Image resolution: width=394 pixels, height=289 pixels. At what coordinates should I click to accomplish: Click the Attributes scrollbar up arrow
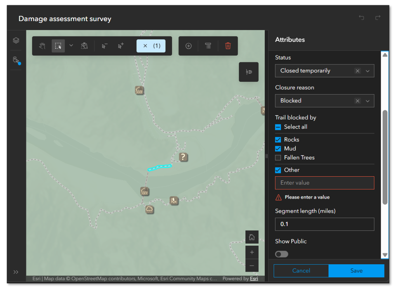coord(385,55)
